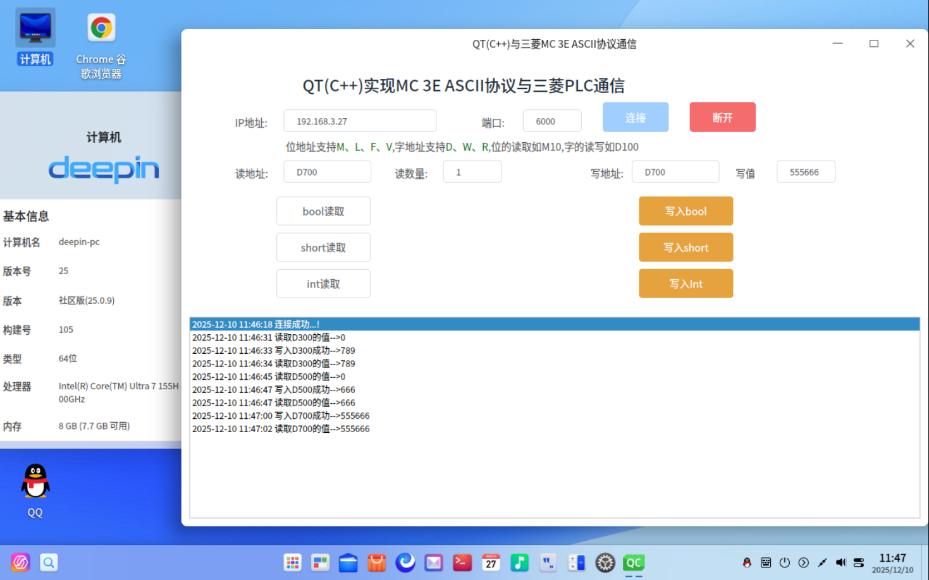Click the on-screen keyboard tray icon
Image resolution: width=929 pixels, height=580 pixels.
tap(766, 562)
